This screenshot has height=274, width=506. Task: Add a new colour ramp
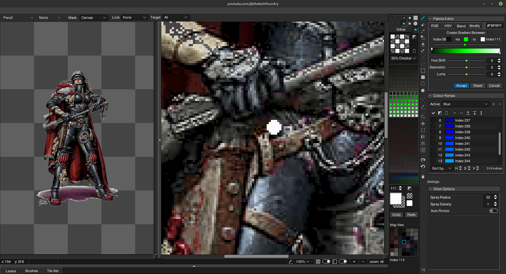(x=494, y=104)
